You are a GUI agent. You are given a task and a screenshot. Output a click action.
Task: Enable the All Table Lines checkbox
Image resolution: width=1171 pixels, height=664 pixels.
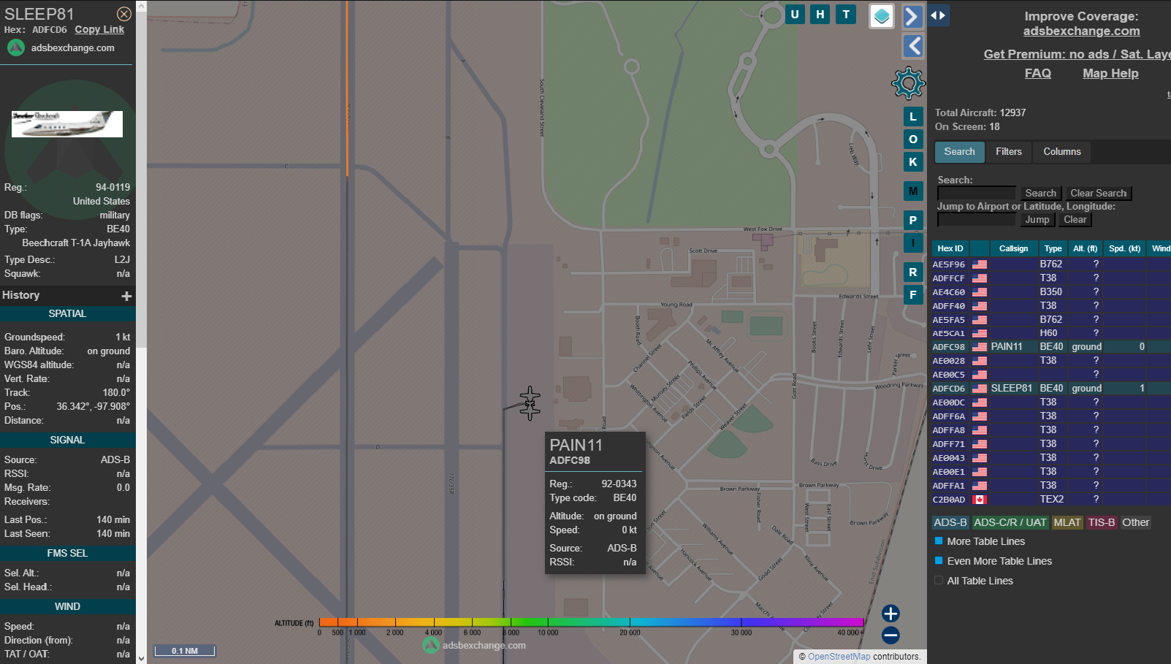coord(939,581)
